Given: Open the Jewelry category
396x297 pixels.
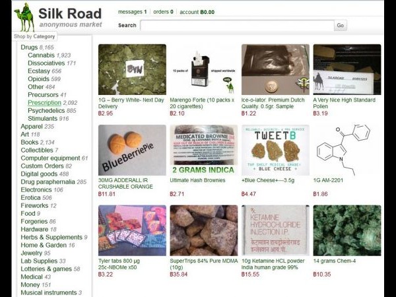Looking at the screenshot, I should pyautogui.click(x=31, y=253).
